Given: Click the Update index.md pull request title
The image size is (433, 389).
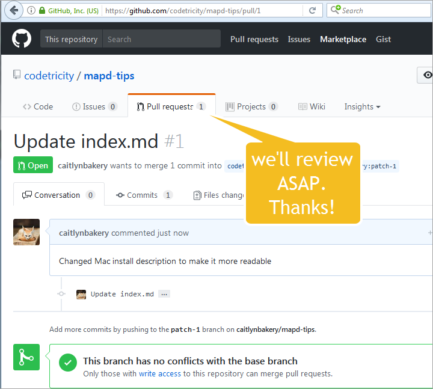Looking at the screenshot, I should [x=86, y=141].
